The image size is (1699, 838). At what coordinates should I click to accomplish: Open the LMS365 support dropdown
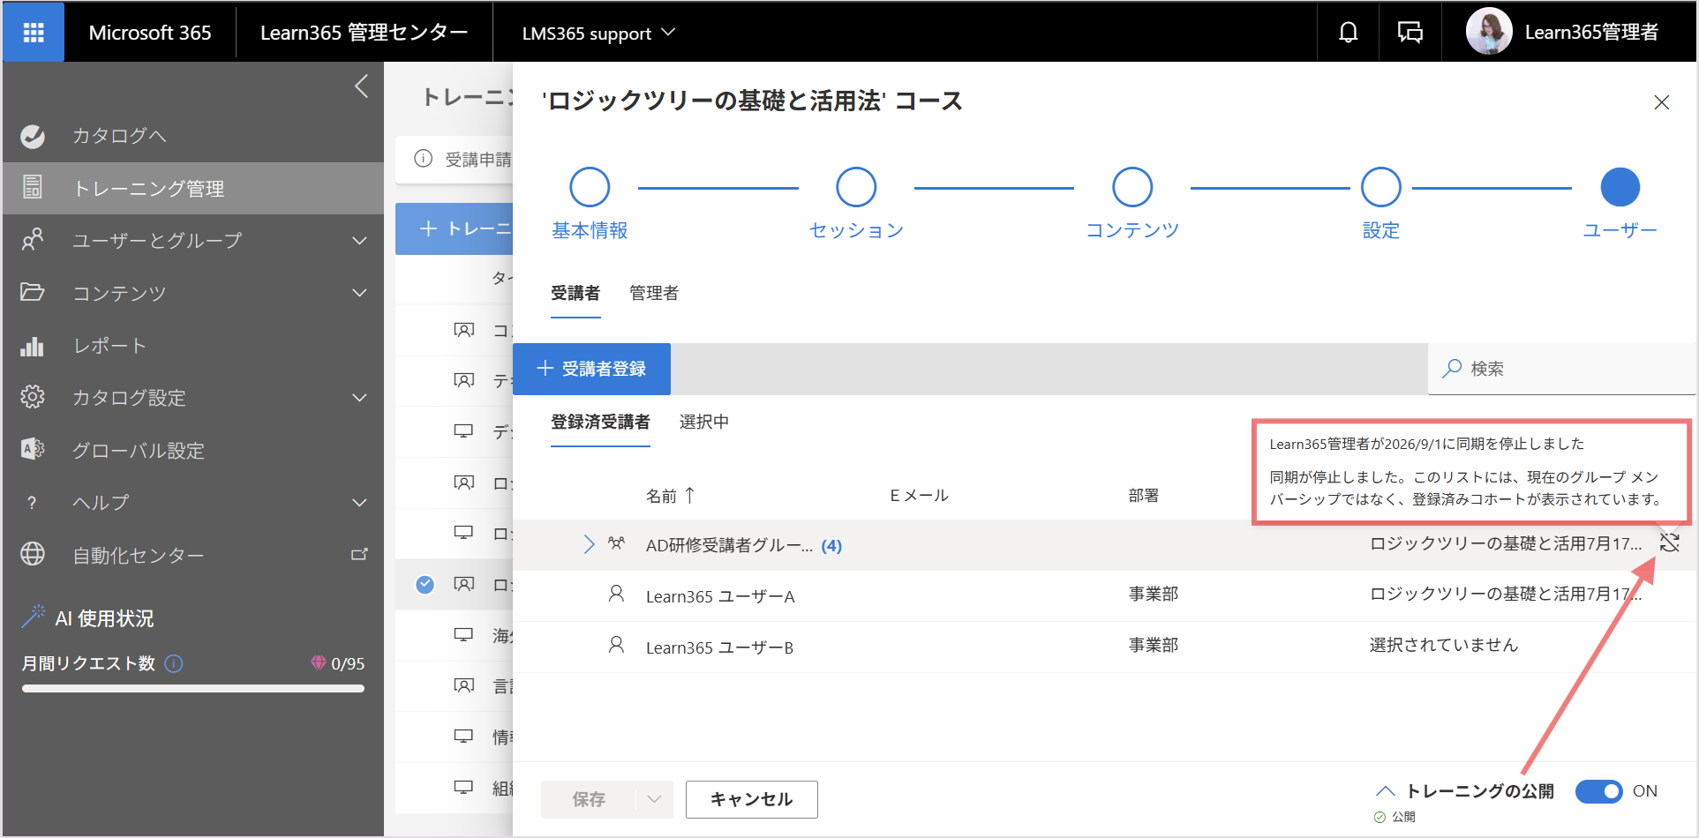coord(598,33)
